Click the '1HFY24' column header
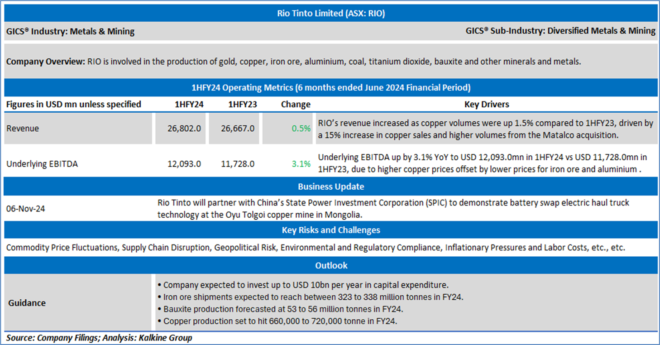The height and width of the screenshot is (345, 660). coord(189,104)
